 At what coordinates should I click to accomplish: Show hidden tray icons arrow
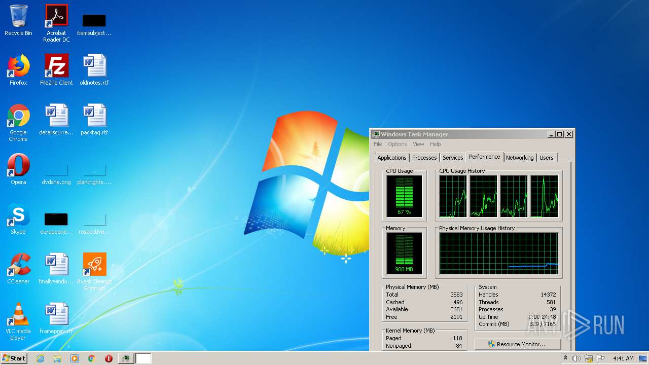pyautogui.click(x=565, y=358)
